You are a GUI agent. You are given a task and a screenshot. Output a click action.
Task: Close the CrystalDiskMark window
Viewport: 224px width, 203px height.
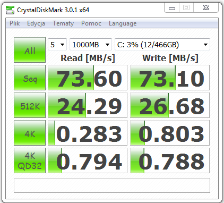click(x=206, y=8)
